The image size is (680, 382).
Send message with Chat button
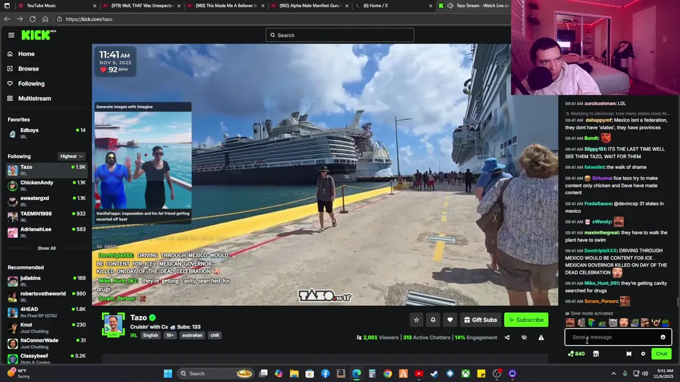coord(661,354)
